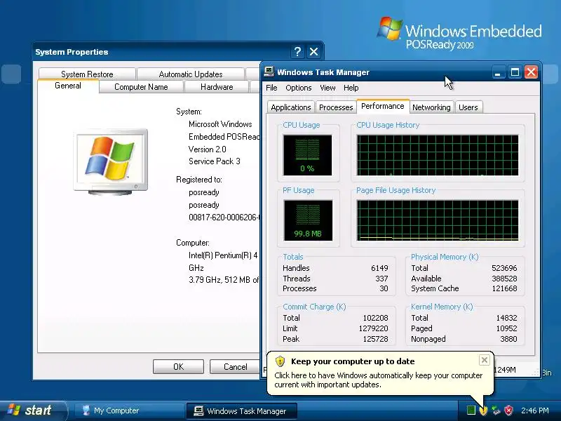Open the Automatic Updates tab in System Properties

191,74
